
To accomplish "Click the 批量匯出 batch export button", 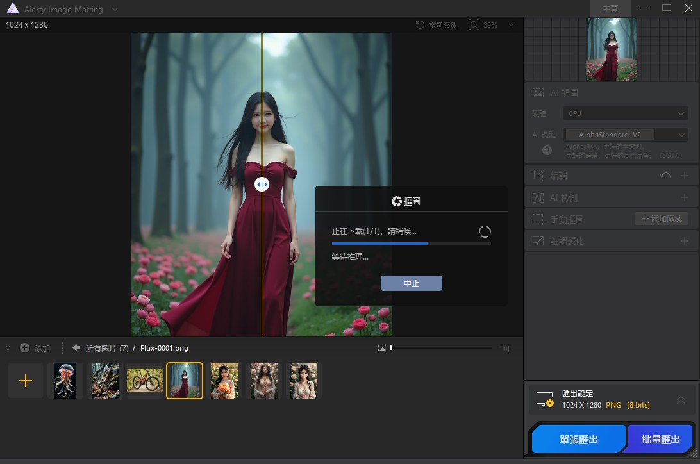I will (660, 440).
